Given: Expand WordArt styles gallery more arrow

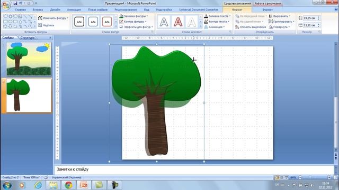Looking at the screenshot, I should [x=200, y=26].
